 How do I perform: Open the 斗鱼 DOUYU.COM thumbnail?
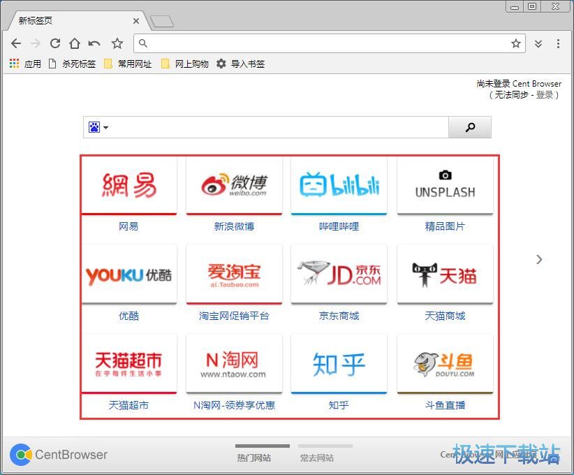click(445, 364)
